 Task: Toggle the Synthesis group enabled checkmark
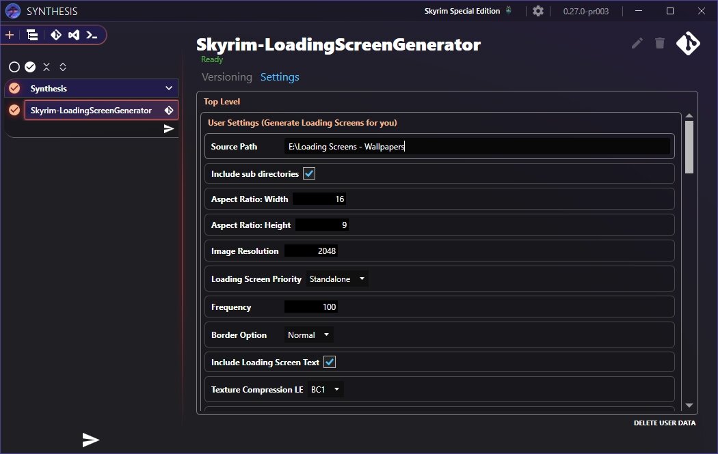coord(14,88)
